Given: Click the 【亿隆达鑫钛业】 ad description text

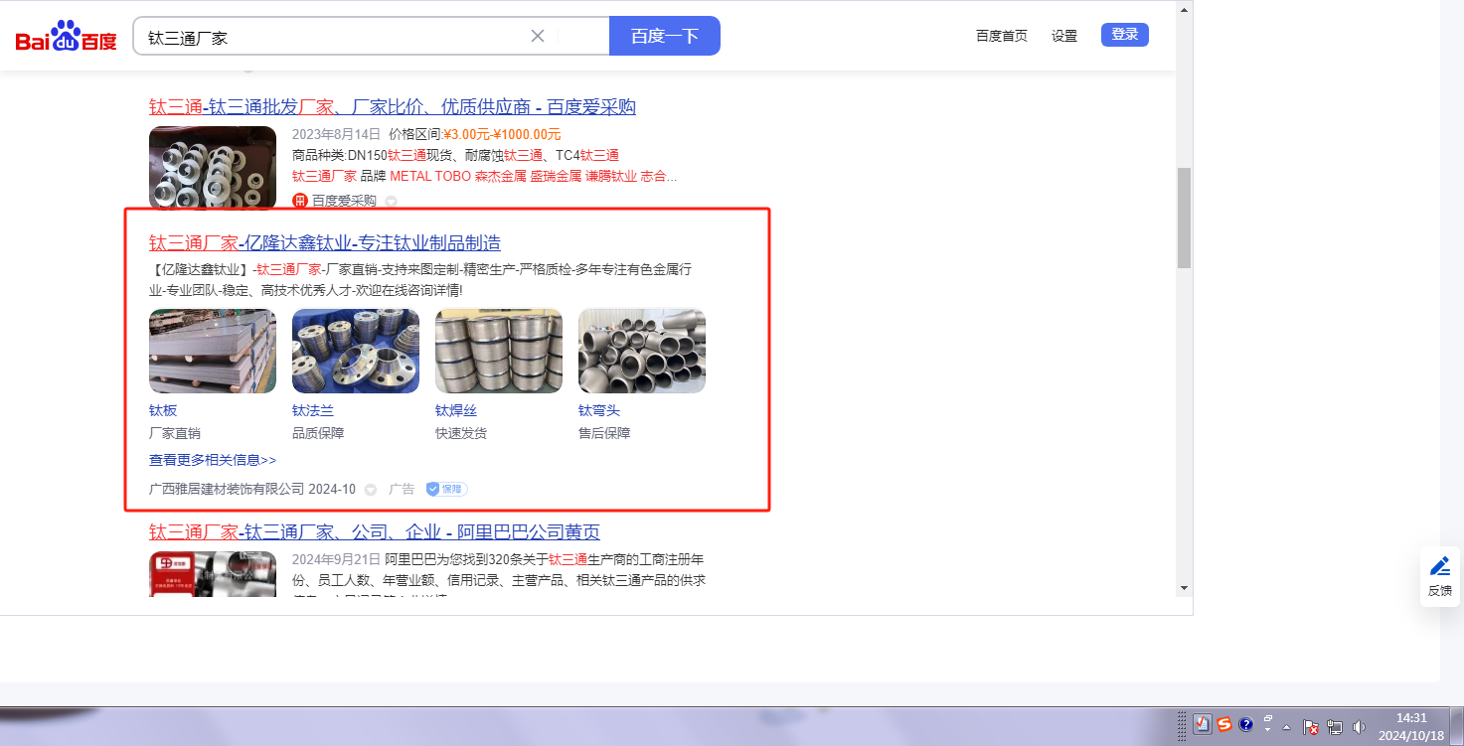Looking at the screenshot, I should (420, 280).
